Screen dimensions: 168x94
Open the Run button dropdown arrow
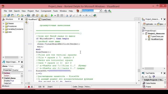55,16
